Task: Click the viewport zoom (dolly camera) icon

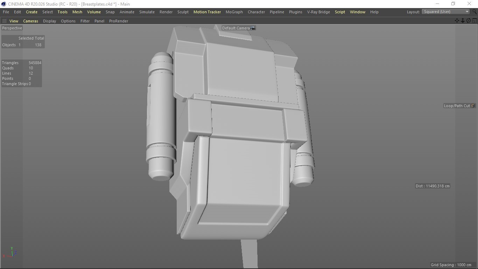Action: (463, 21)
